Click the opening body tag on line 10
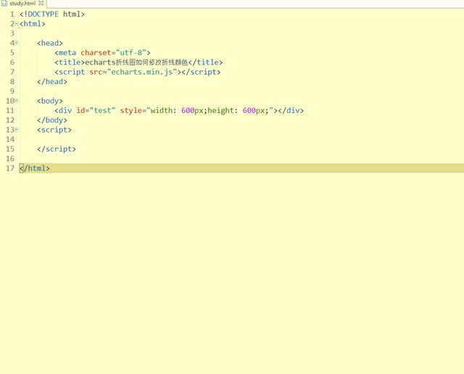The width and height of the screenshot is (464, 374). pyautogui.click(x=50, y=101)
